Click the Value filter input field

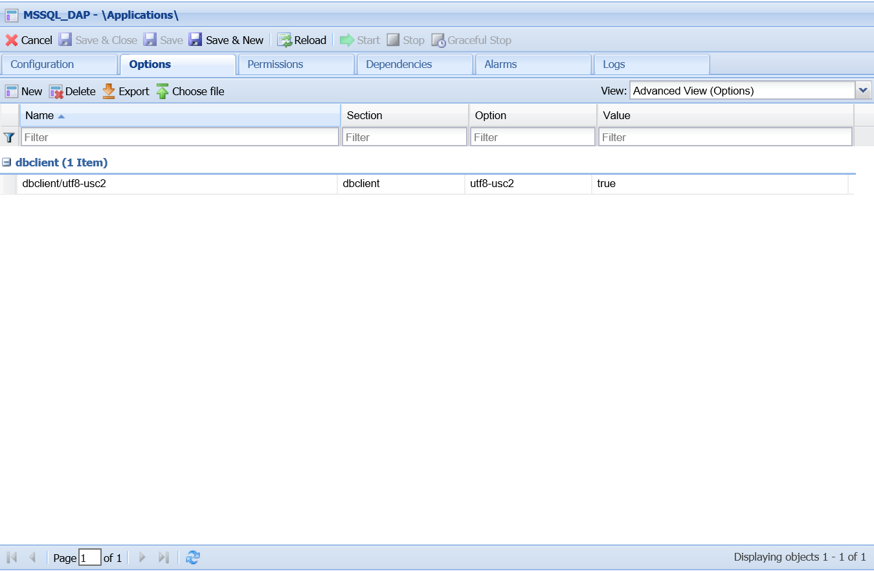point(724,137)
